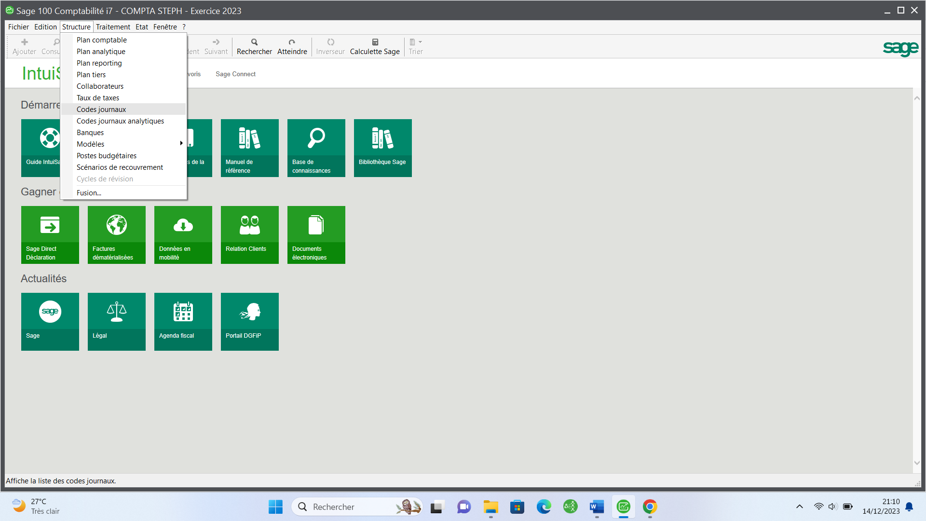The width and height of the screenshot is (926, 521).
Task: Open Word from the taskbar
Action: pos(597,507)
